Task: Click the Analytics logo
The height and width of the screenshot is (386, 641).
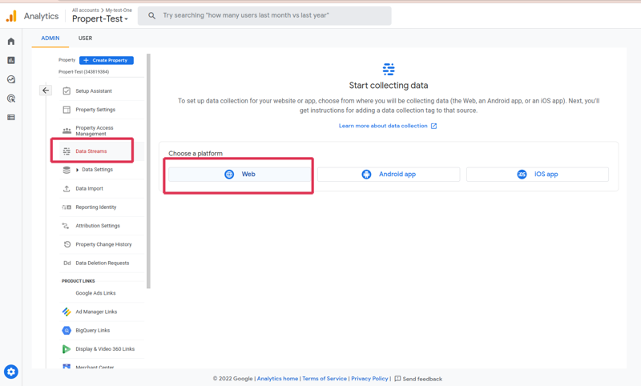Action: coord(11,16)
